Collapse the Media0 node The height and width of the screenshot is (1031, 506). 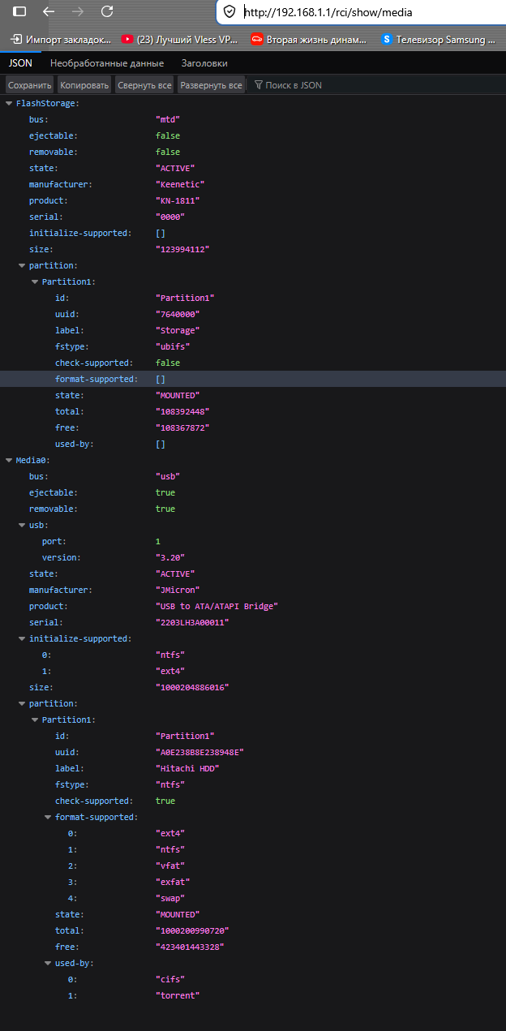coord(9,461)
